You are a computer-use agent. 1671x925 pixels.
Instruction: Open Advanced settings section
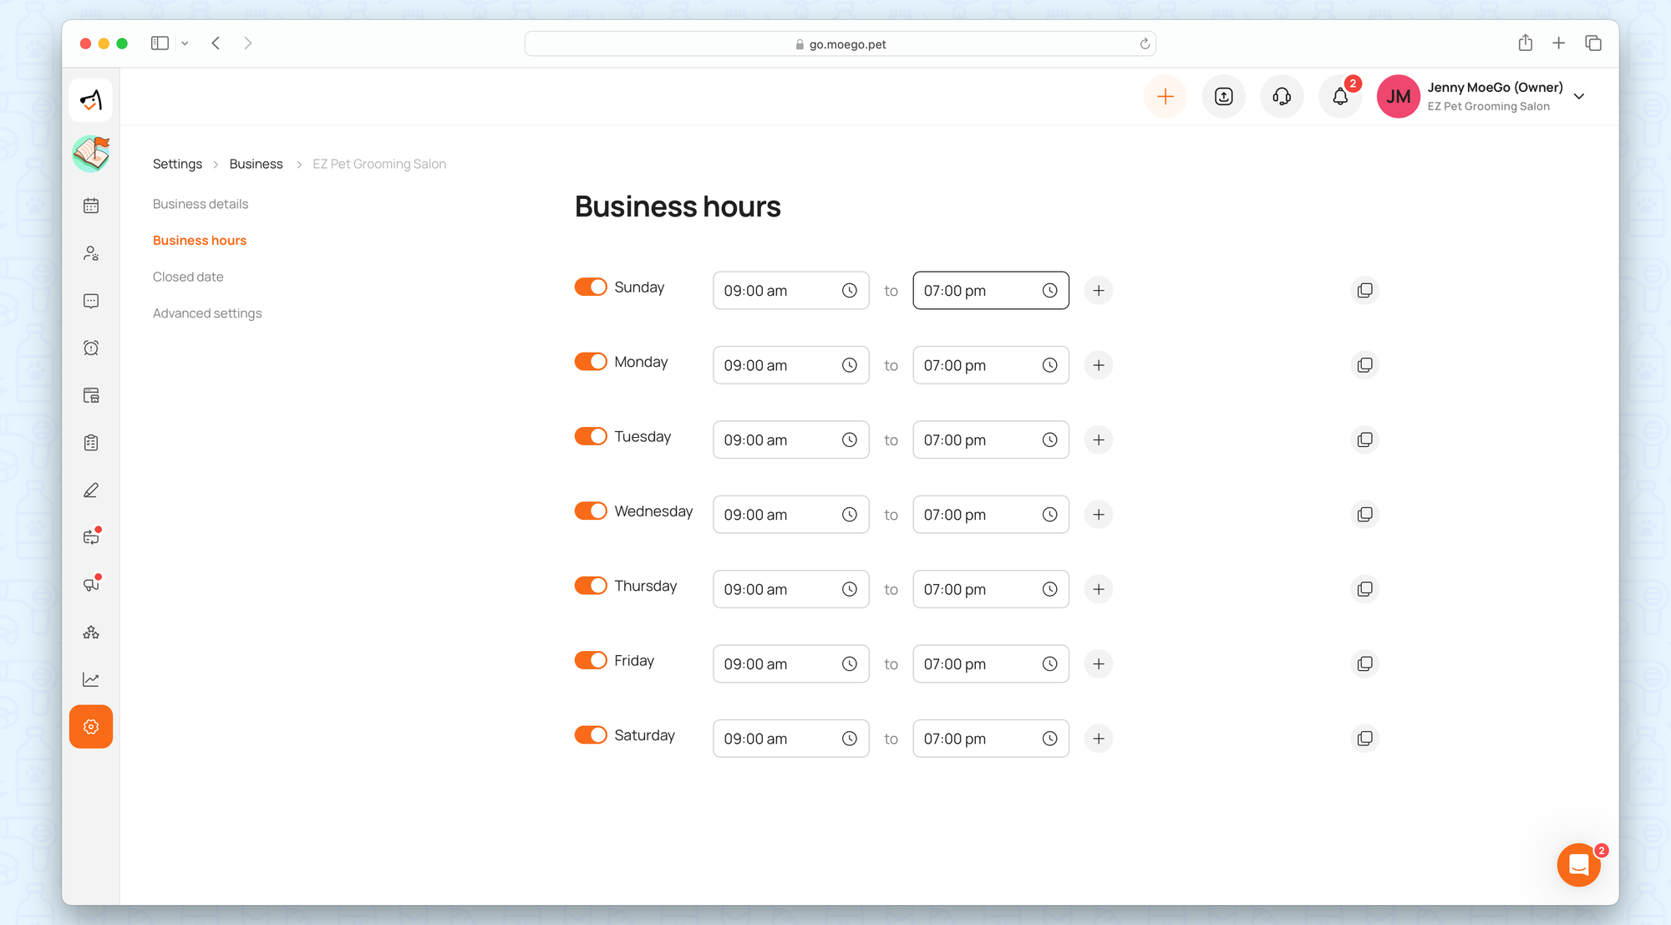click(x=207, y=313)
